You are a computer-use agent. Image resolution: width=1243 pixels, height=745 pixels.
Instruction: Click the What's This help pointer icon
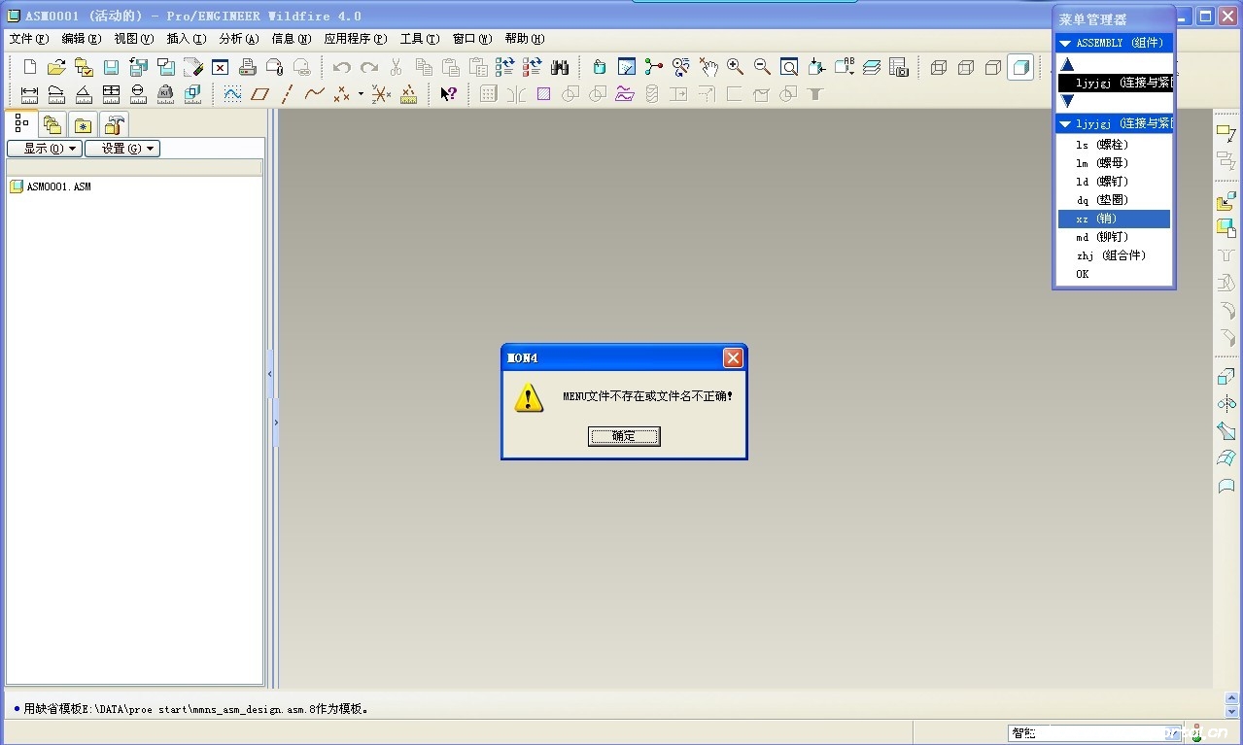(448, 94)
